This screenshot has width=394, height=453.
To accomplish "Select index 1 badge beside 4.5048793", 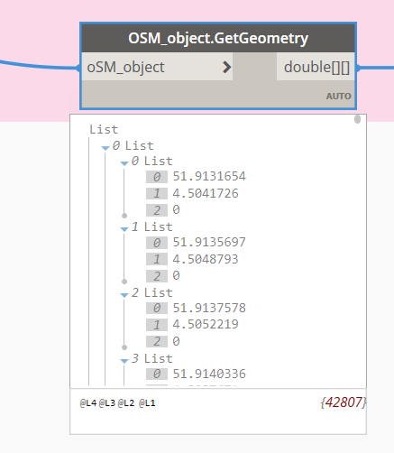I will (157, 259).
